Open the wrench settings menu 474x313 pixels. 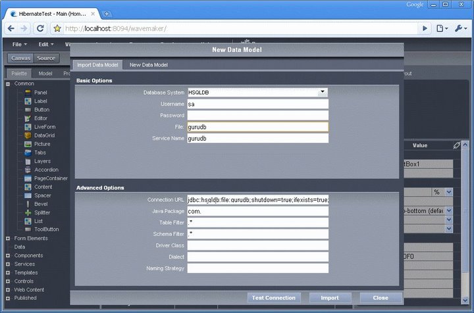coord(458,28)
